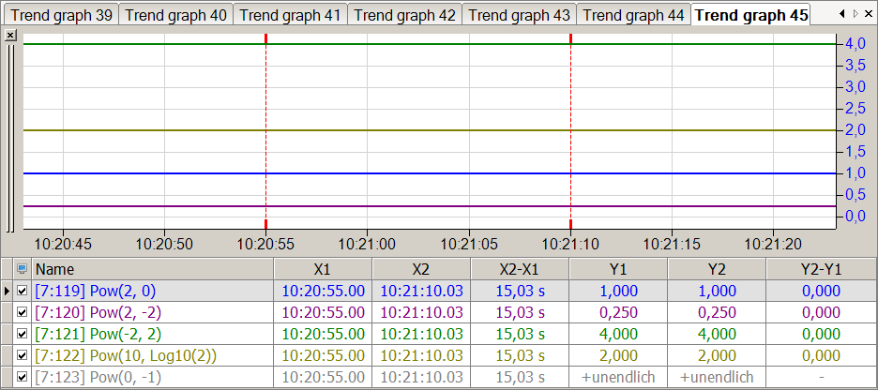Click the Y2-Y1 column header
Image resolution: width=878 pixels, height=390 pixels.
[x=819, y=269]
